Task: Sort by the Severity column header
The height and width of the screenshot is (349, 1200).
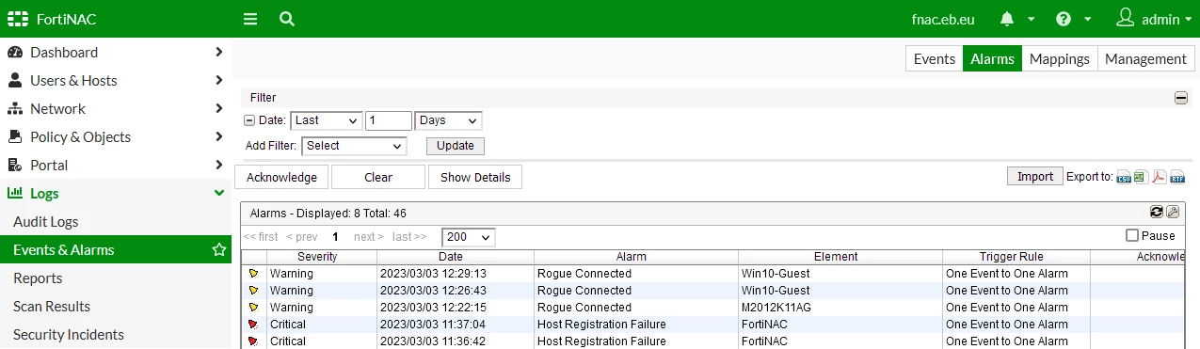Action: click(322, 257)
